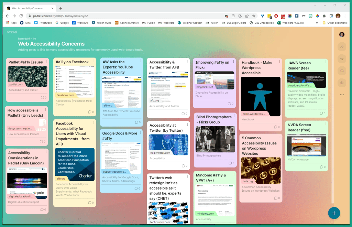Click the remake icon in the Padlet sidebar
The image size is (352, 227).
point(342,71)
